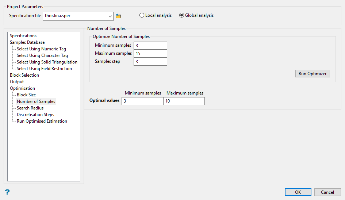Viewport: 345px width, 200px height.
Task: Open Search Radius page
Action: [30, 108]
